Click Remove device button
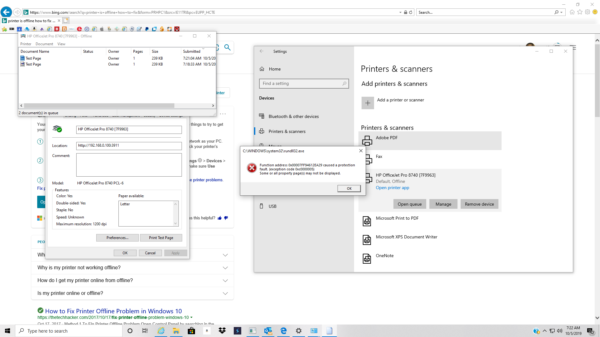The width and height of the screenshot is (600, 337). coord(479,204)
